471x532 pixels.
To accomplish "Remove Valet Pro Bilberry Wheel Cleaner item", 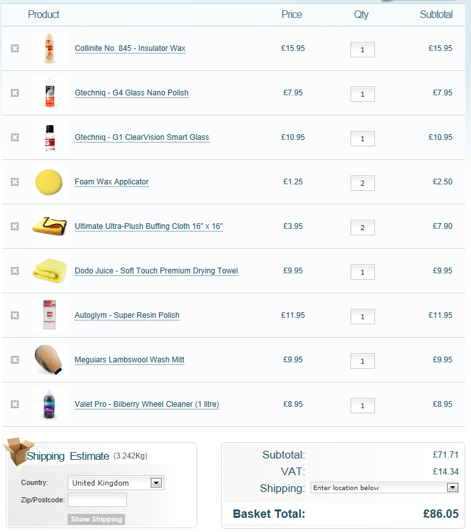I will pos(15,404).
